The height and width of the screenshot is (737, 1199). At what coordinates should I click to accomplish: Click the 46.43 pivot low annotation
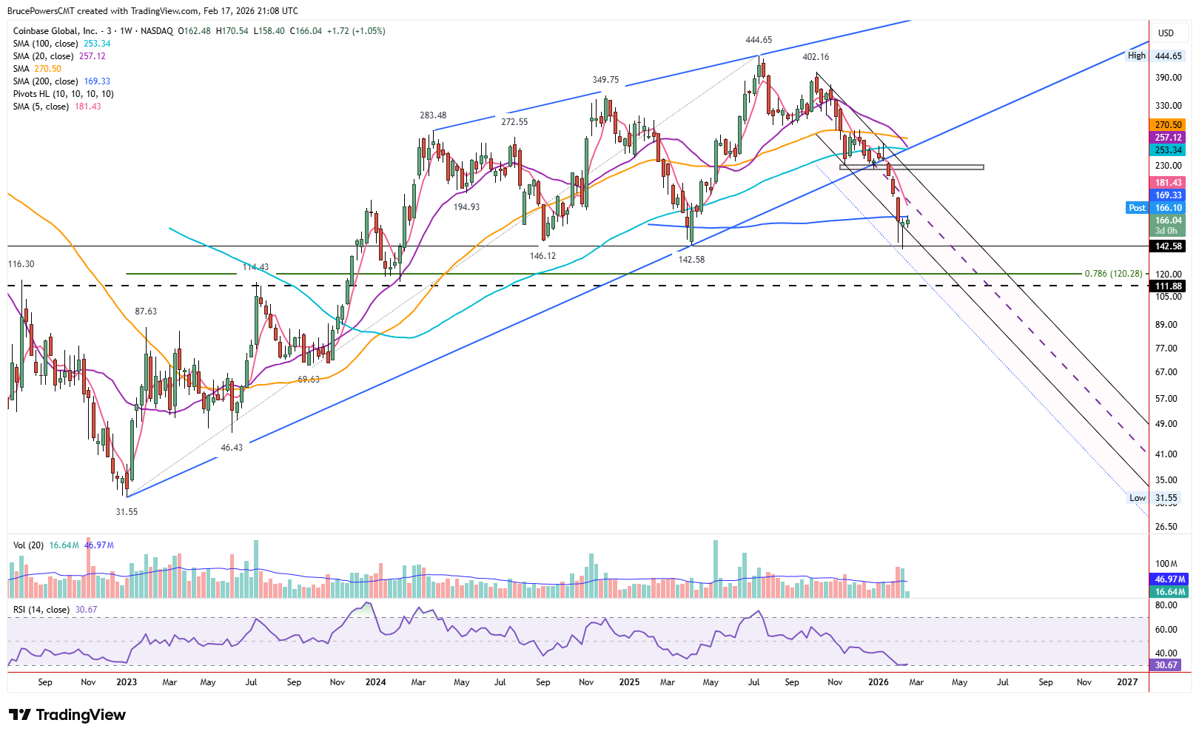tap(232, 448)
